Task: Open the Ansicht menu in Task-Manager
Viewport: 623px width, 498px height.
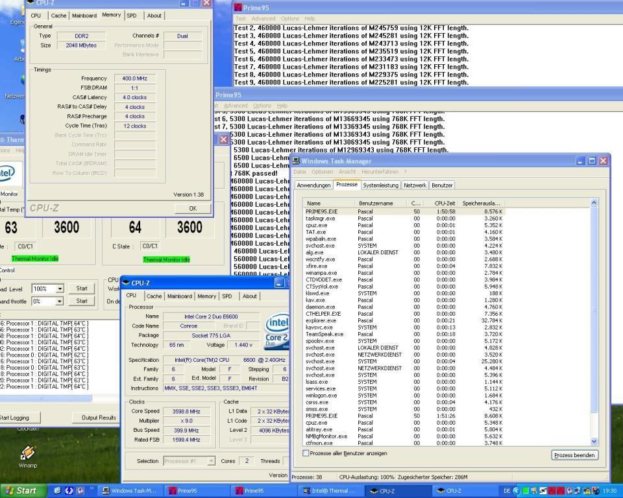Action: pos(347,172)
